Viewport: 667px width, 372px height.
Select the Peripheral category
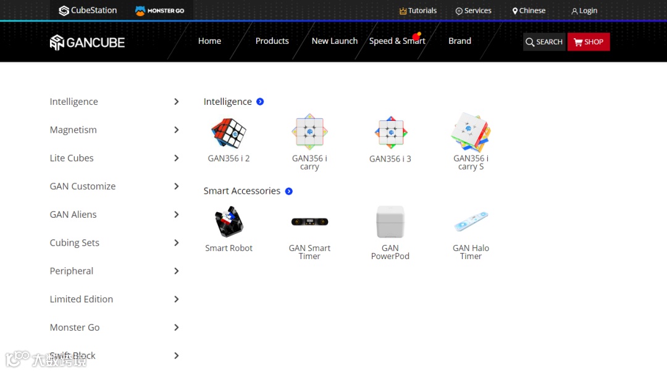click(x=72, y=271)
